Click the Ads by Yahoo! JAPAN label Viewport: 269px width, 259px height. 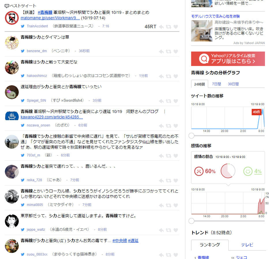249,43
